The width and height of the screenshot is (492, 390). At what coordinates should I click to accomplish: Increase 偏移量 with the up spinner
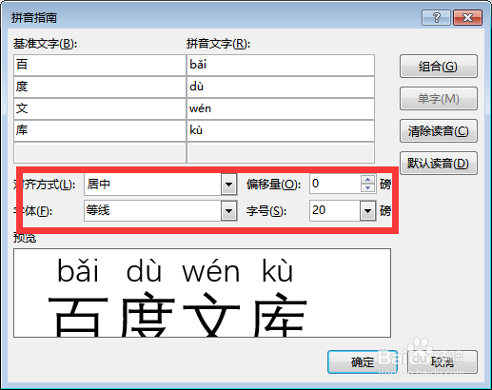pyautogui.click(x=367, y=180)
